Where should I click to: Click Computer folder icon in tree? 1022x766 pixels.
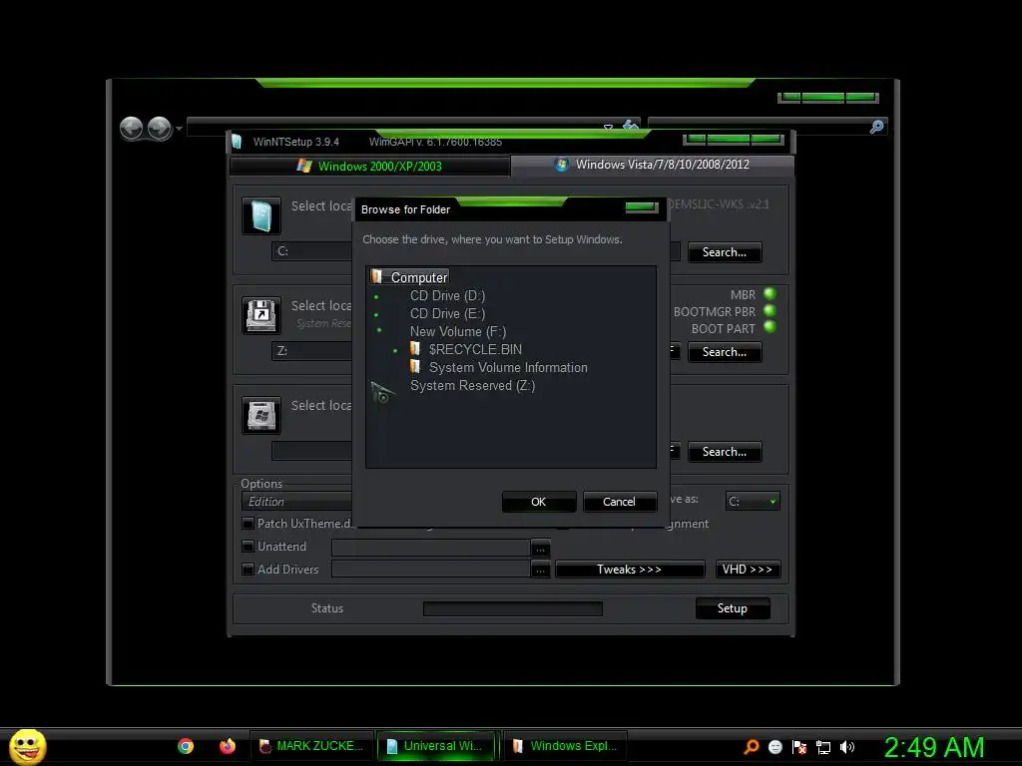(x=376, y=277)
